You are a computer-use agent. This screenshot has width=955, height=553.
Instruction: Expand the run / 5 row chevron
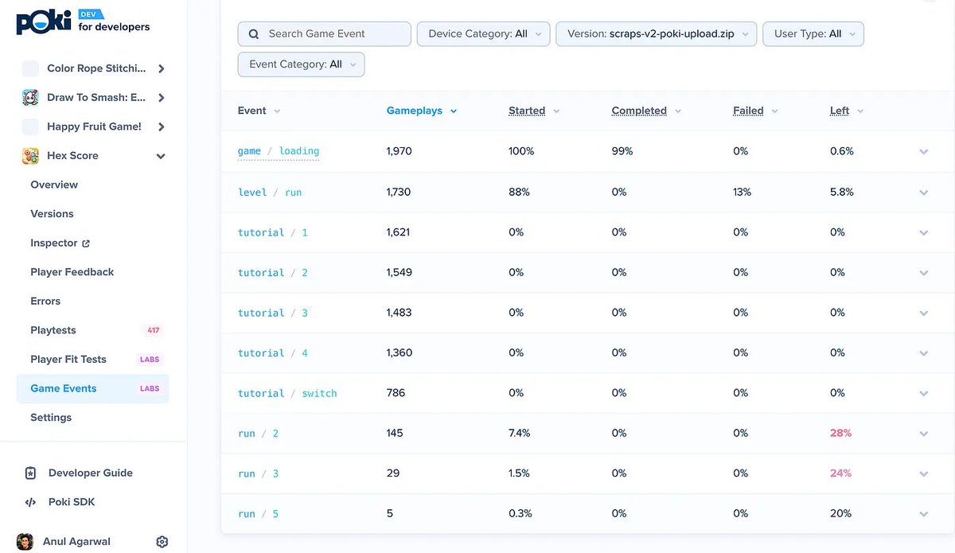[x=923, y=514]
